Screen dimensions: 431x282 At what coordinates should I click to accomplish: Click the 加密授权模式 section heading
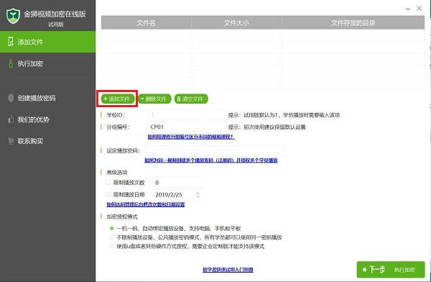coord(122,217)
